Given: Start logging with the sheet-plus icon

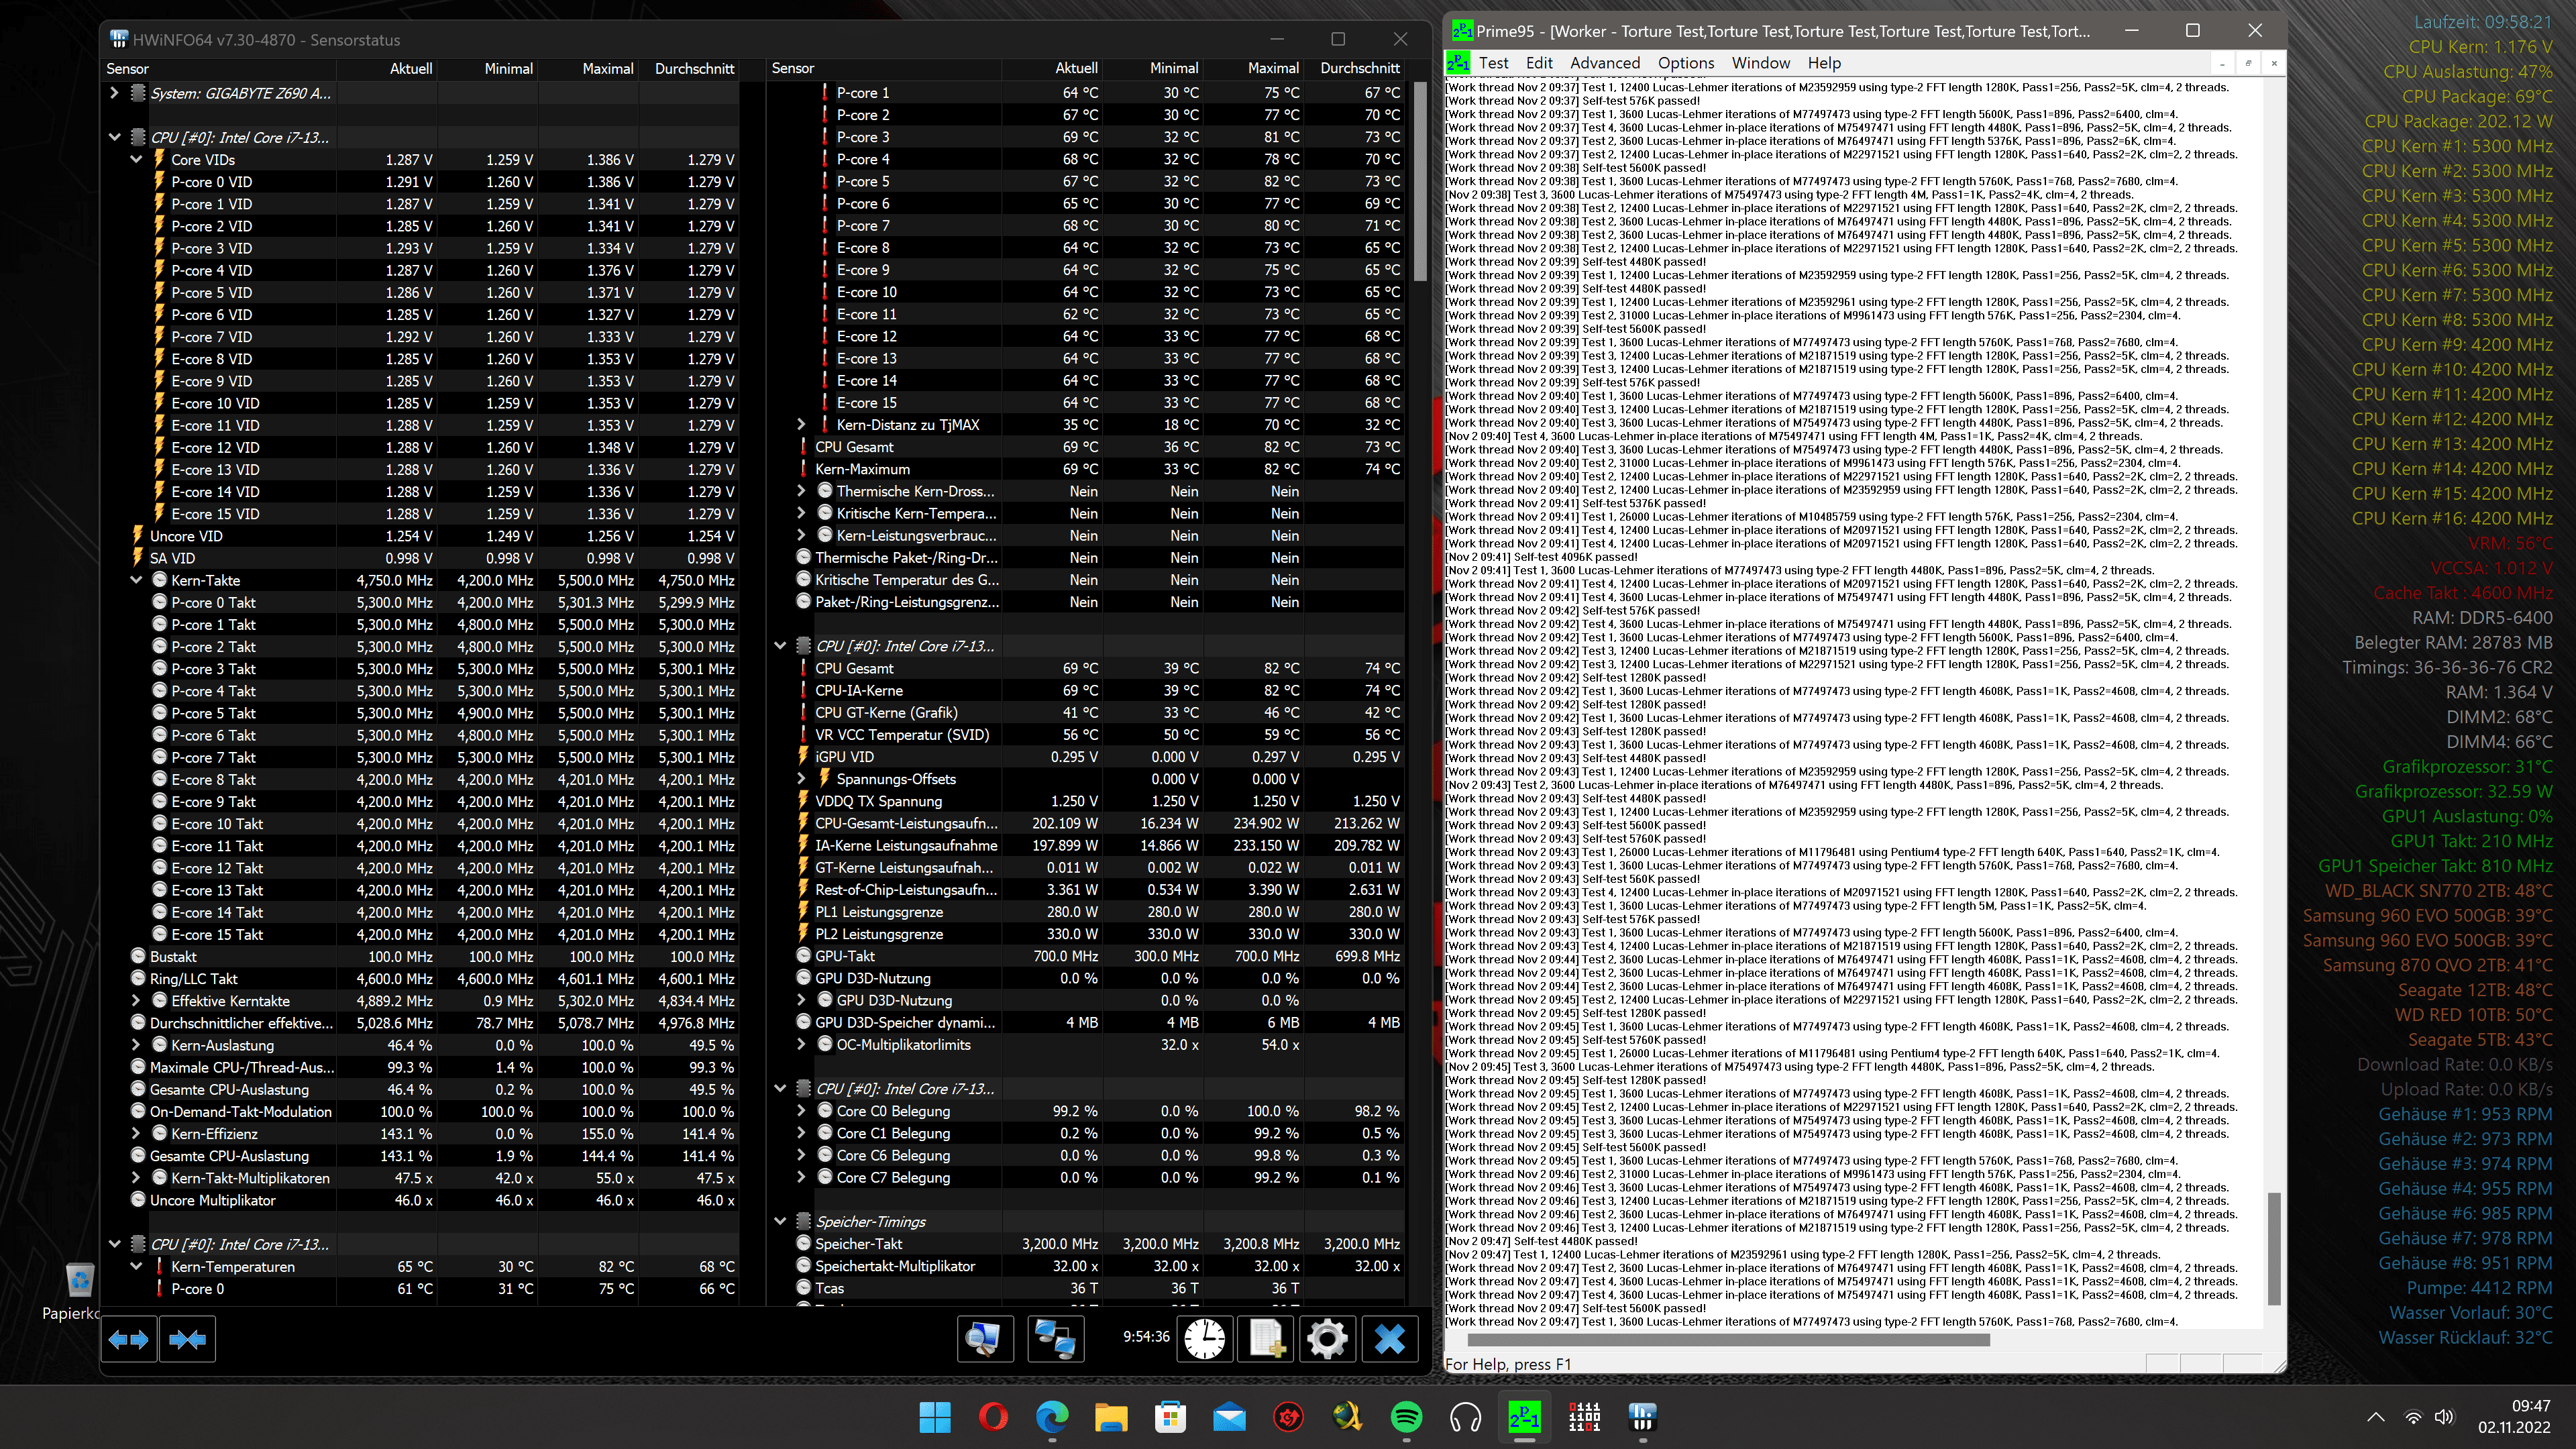Looking at the screenshot, I should (x=1266, y=1339).
